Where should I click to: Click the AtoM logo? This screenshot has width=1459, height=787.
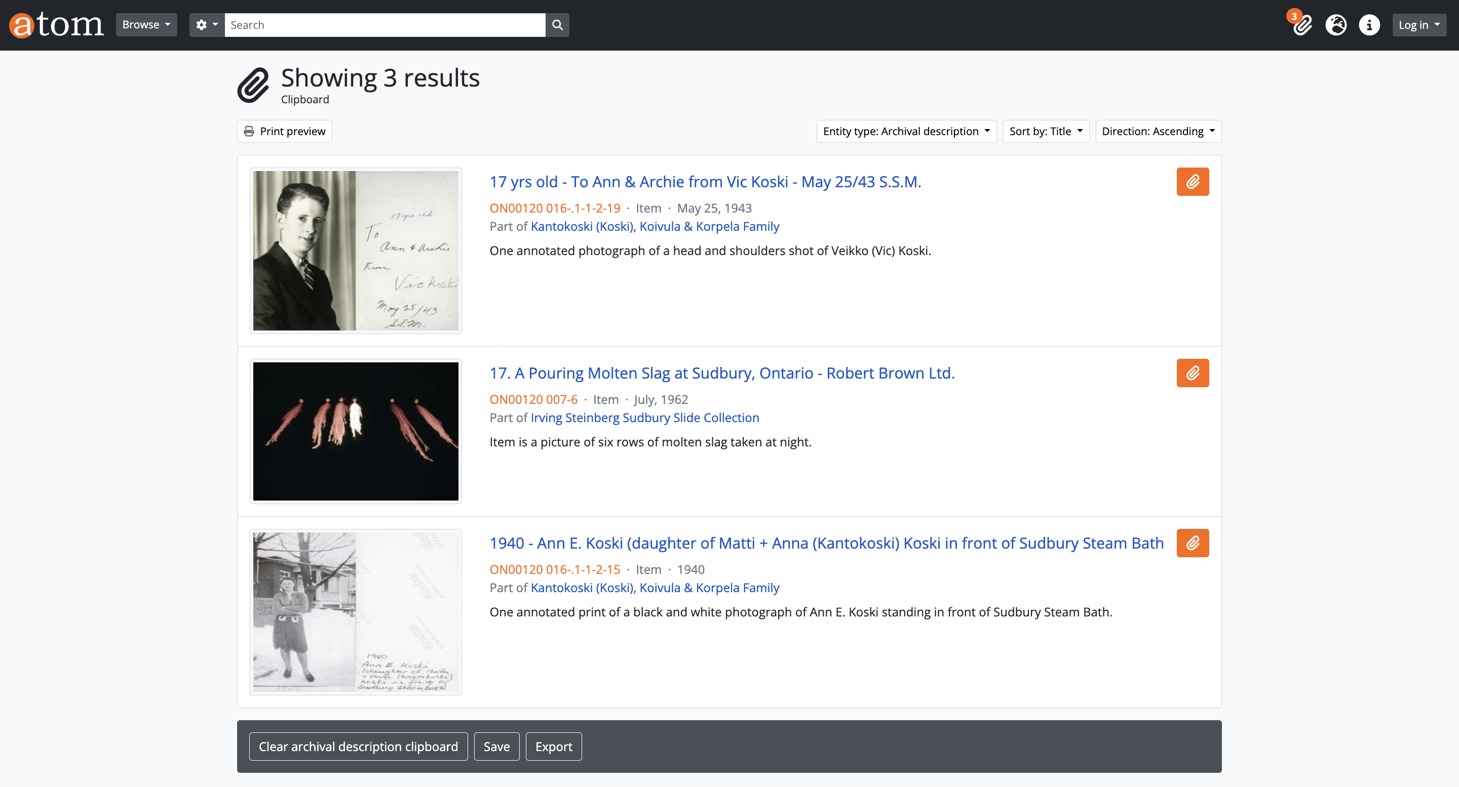pos(56,25)
